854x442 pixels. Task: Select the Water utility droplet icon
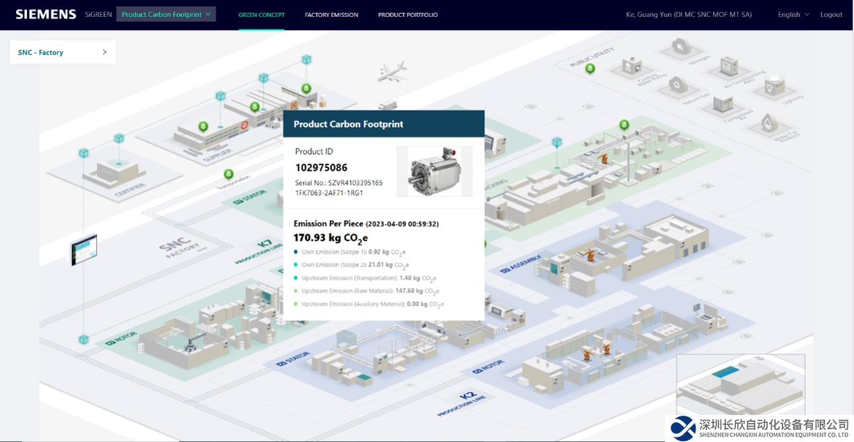[x=769, y=123]
